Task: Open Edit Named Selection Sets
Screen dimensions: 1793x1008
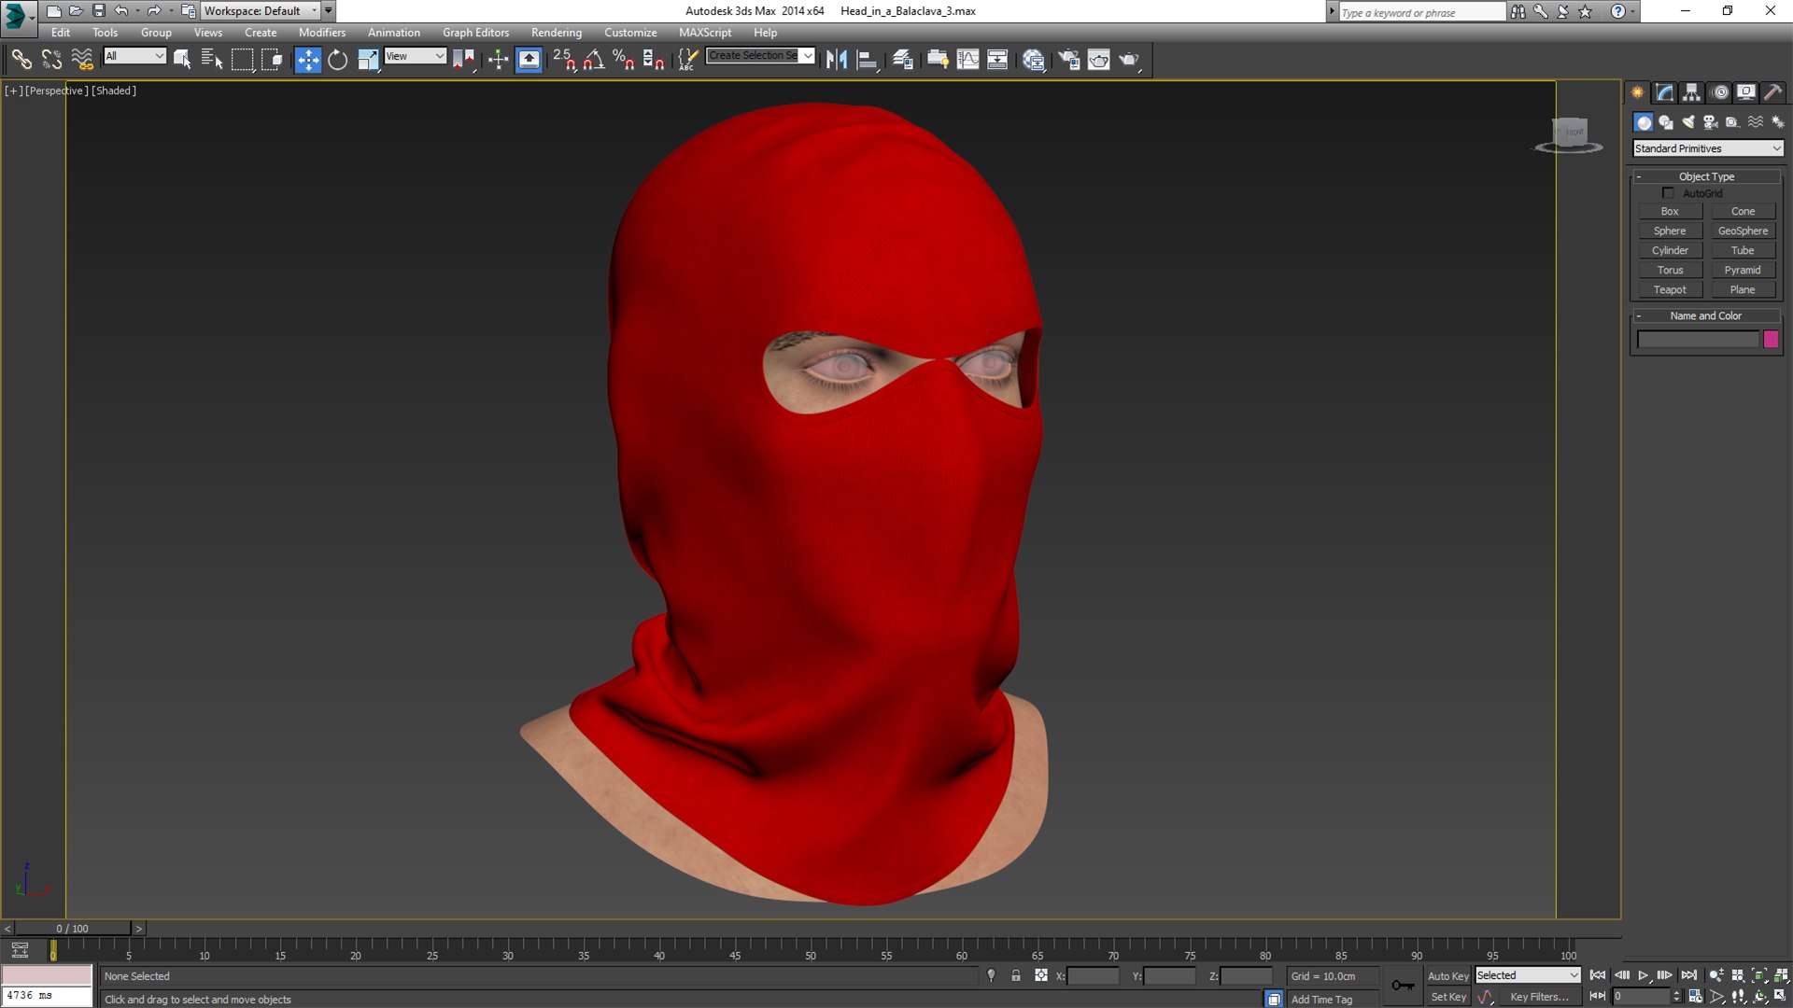Action: pyautogui.click(x=687, y=60)
